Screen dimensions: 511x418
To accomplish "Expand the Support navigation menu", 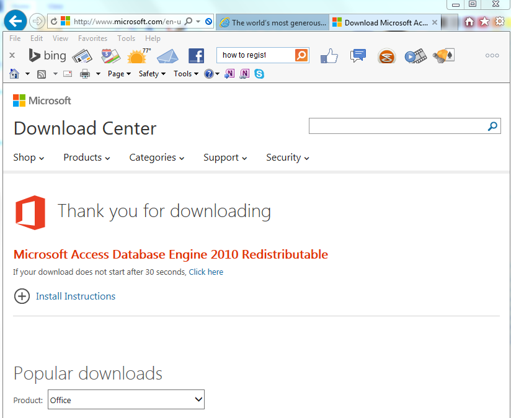I will [x=225, y=158].
